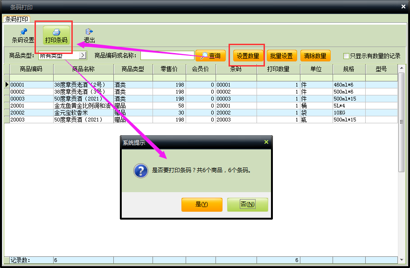Image resolution: width=410 pixels, height=268 pixels.
Task: Click the 设置数量 button
Action: tap(248, 56)
